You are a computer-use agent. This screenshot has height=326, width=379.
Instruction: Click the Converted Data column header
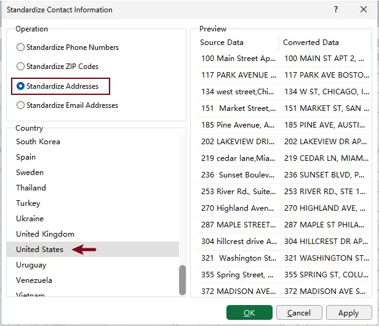point(325,43)
